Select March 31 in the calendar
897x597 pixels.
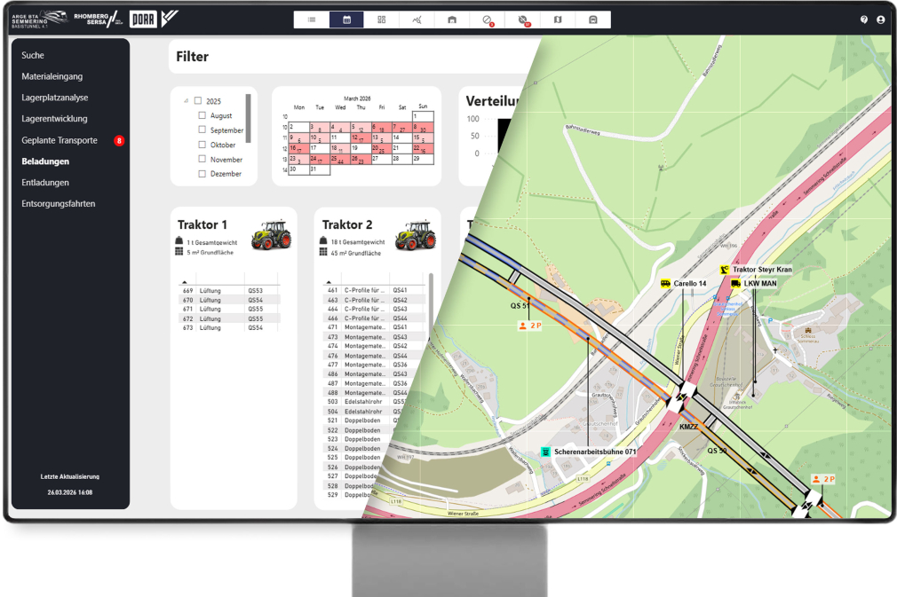(319, 169)
